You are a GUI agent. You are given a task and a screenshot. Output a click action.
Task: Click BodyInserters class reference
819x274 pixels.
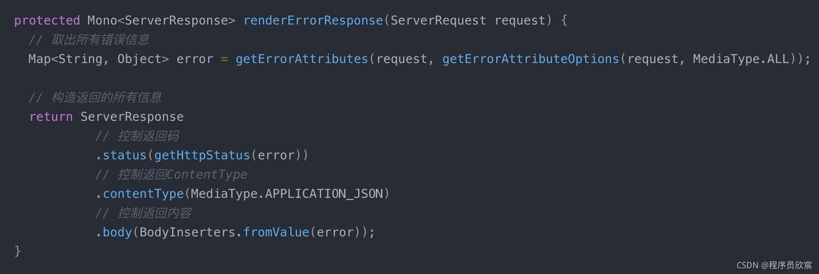[x=187, y=232]
